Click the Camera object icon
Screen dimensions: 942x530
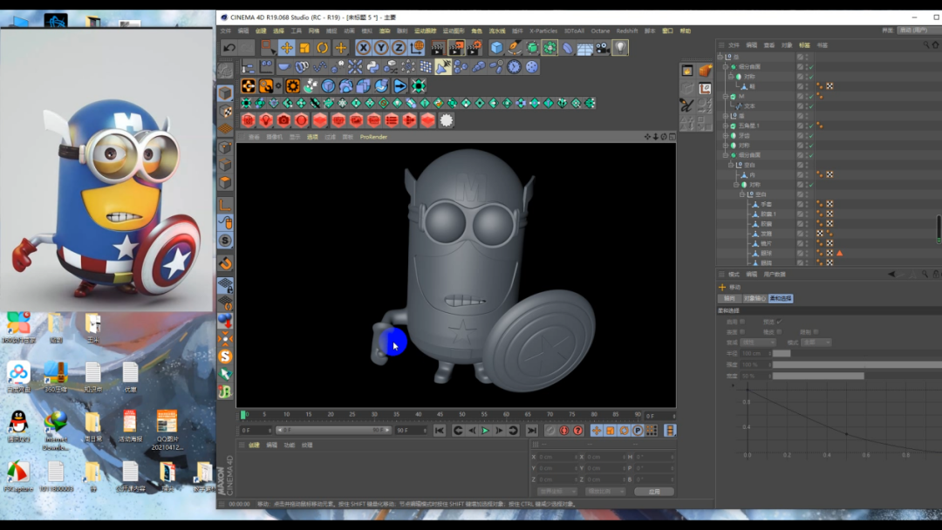[603, 47]
